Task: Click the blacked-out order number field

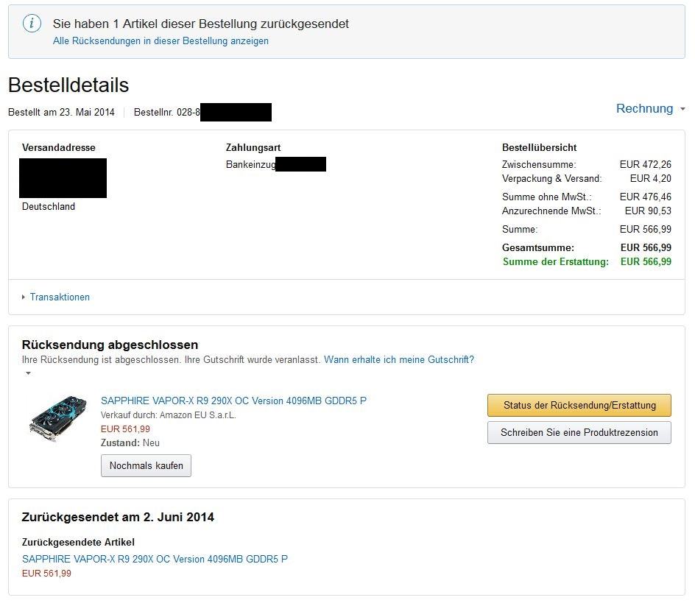Action: point(236,113)
